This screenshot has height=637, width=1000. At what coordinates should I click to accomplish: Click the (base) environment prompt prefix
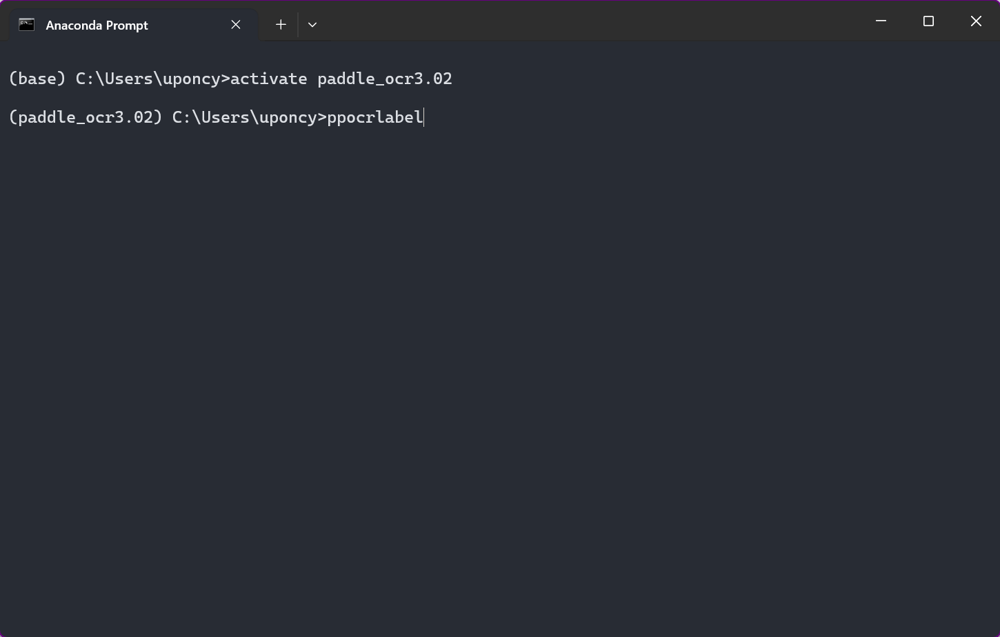[37, 79]
